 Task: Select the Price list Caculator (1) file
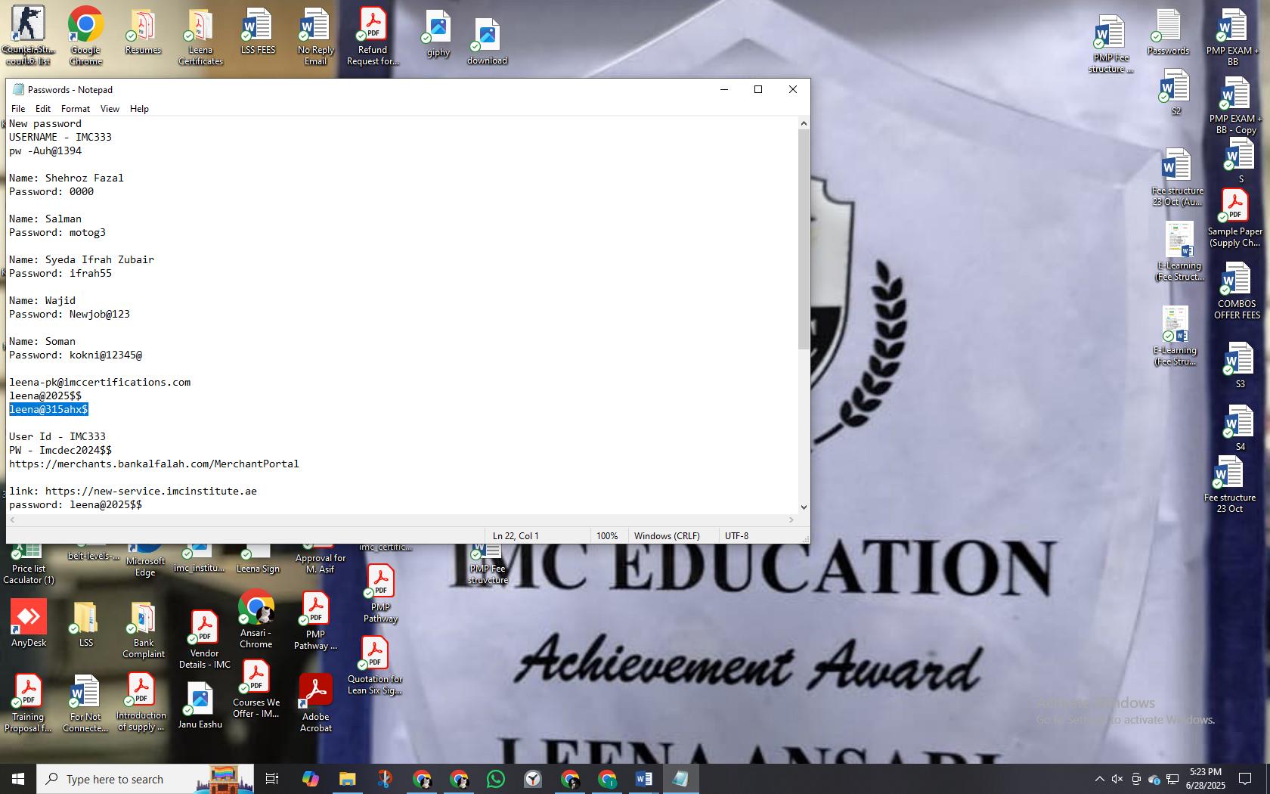[28, 563]
